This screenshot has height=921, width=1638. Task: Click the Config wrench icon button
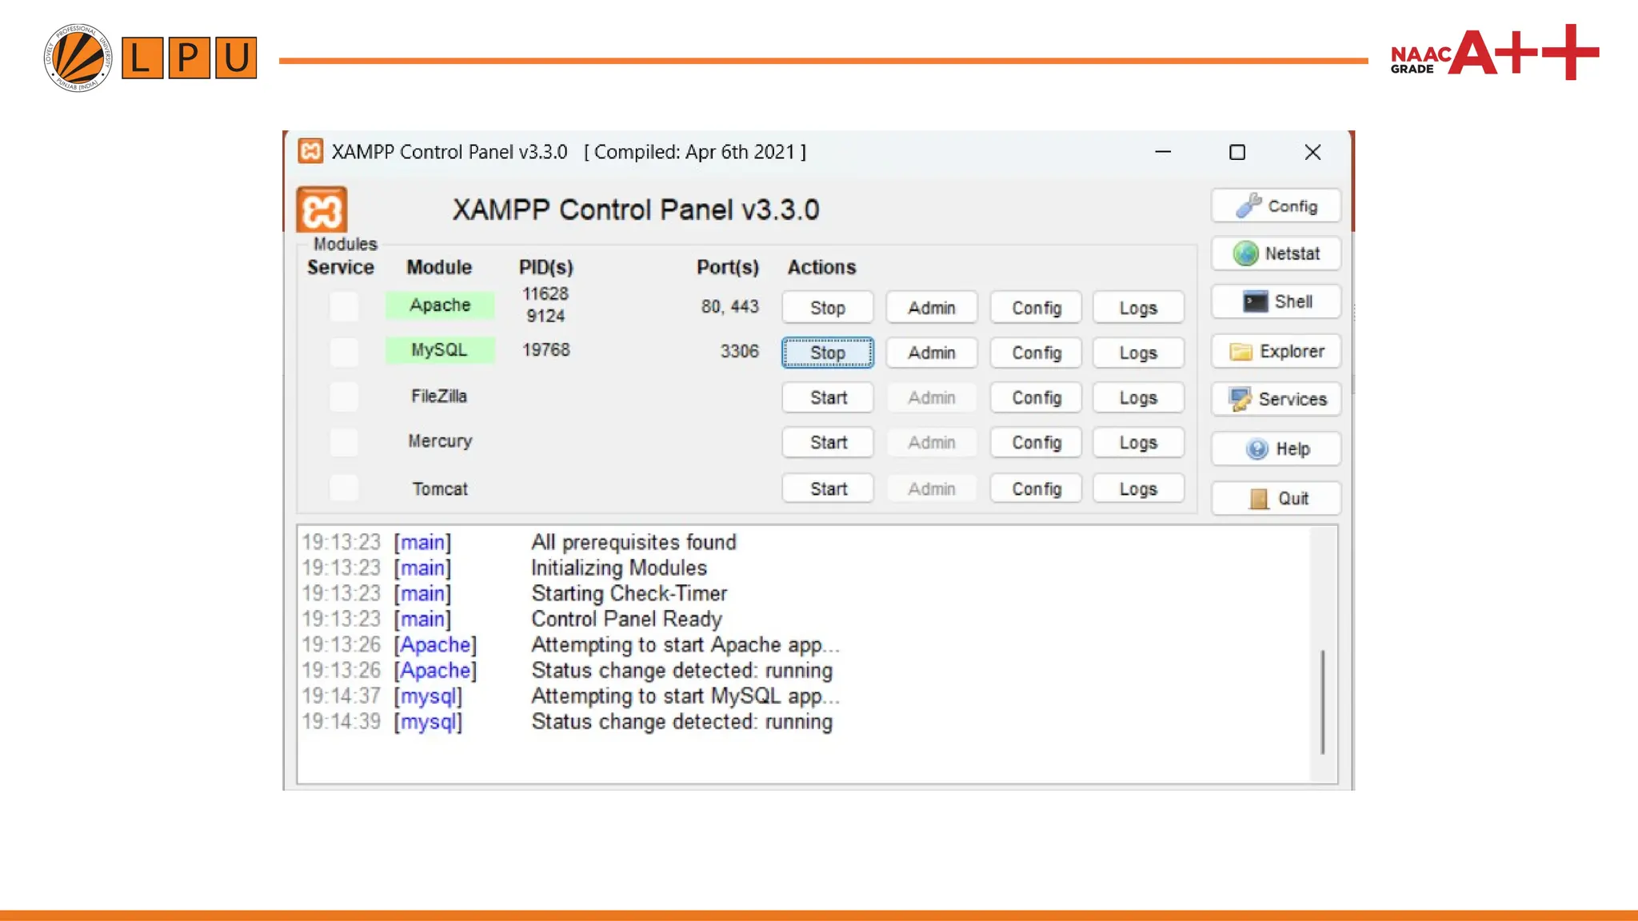coord(1248,205)
